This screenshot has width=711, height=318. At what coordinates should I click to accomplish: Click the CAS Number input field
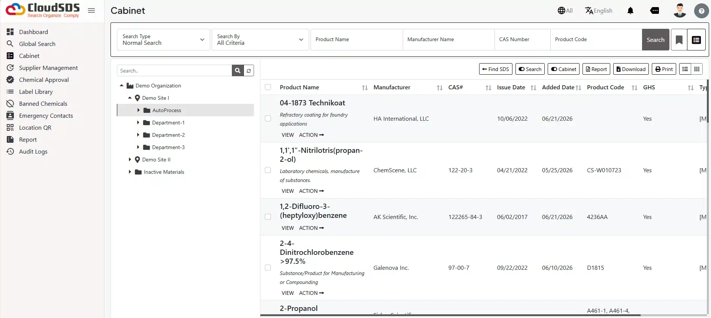point(522,40)
